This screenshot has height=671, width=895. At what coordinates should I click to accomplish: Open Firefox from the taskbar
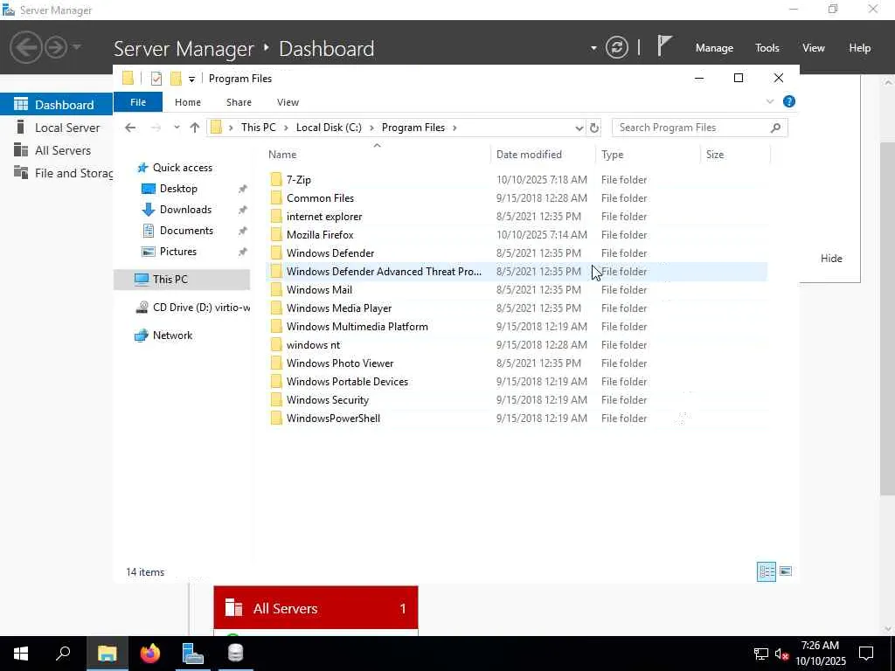[x=150, y=654]
